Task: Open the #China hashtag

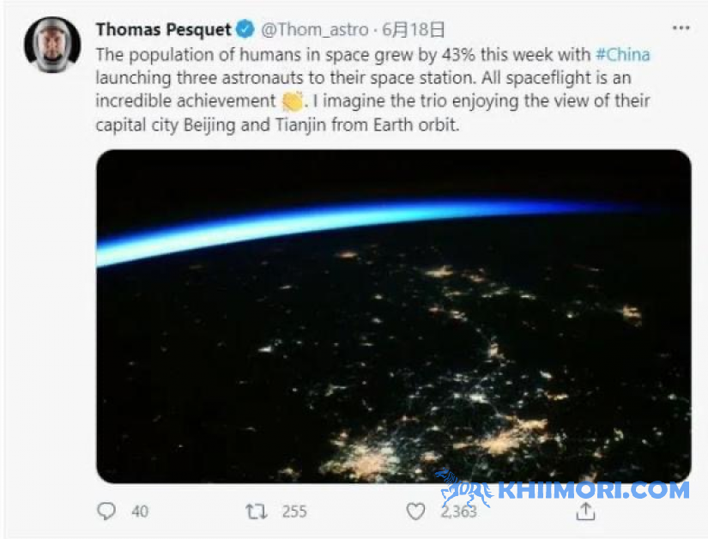Action: 623,55
